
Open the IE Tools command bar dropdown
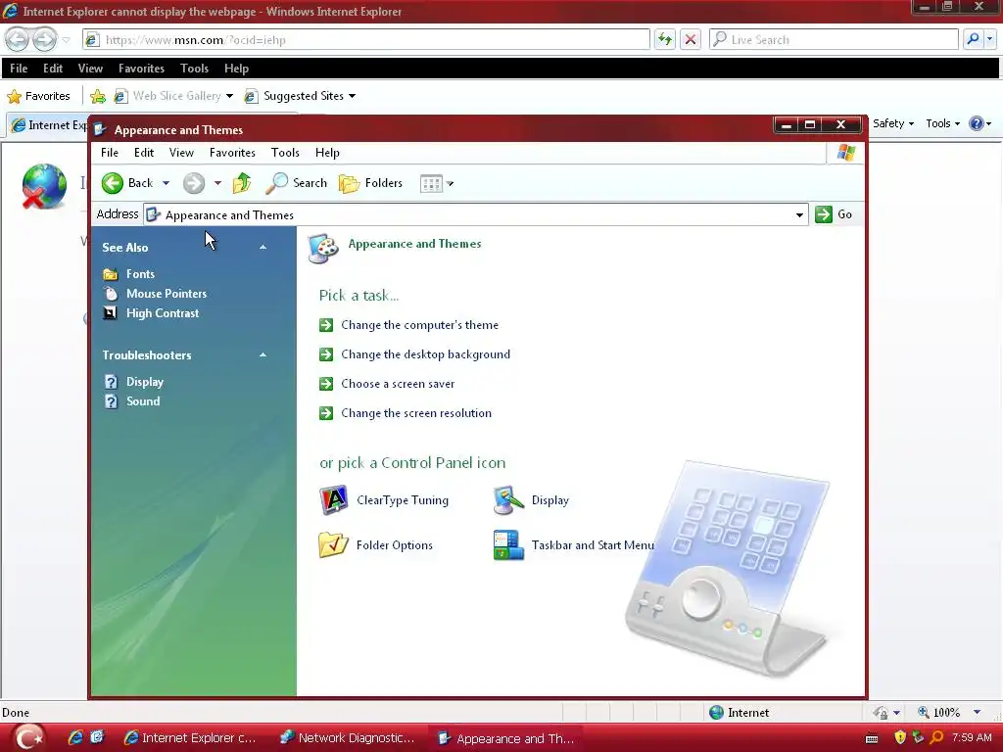click(x=942, y=123)
